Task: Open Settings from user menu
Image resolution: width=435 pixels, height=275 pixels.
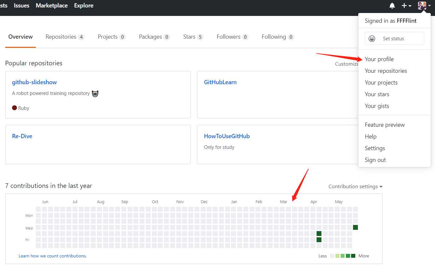Action: point(375,148)
